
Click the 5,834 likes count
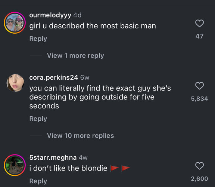(x=199, y=99)
